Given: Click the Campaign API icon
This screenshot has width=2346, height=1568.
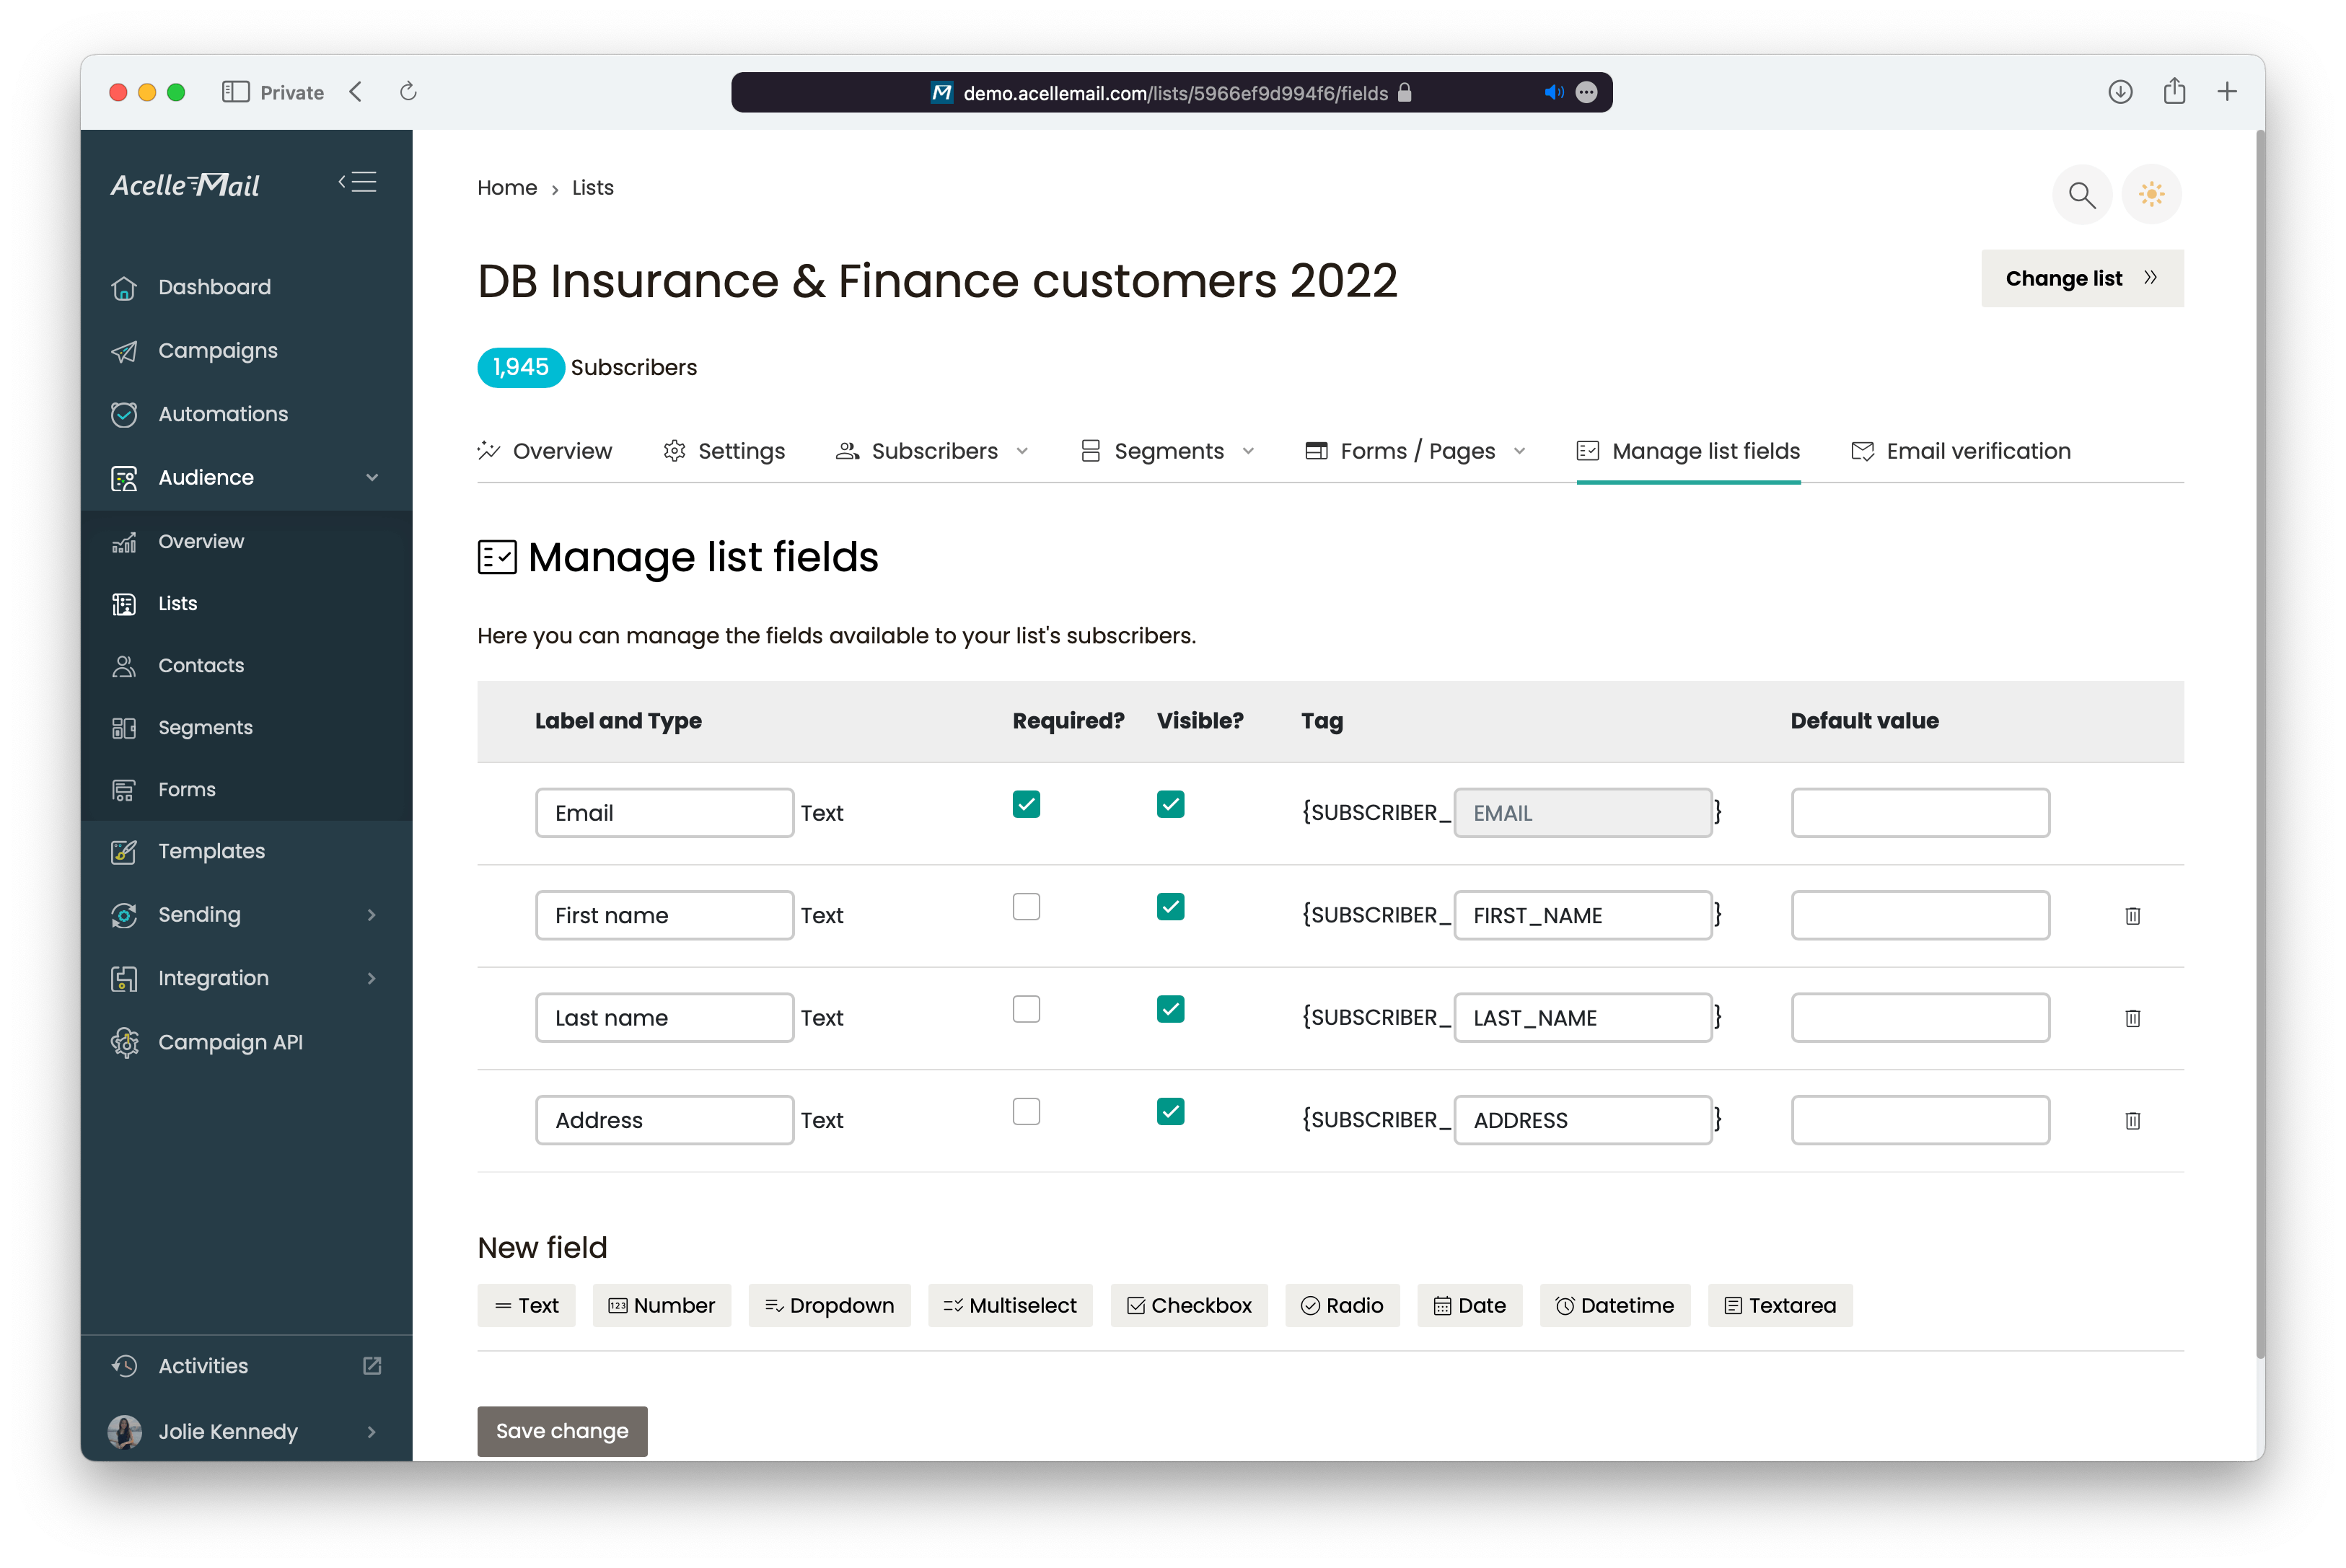Looking at the screenshot, I should coord(124,1042).
